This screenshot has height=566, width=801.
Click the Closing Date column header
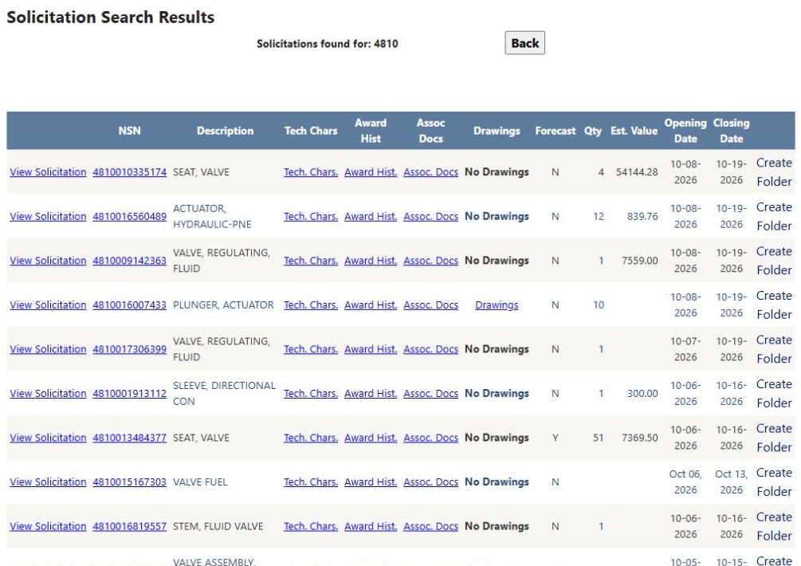click(x=731, y=131)
